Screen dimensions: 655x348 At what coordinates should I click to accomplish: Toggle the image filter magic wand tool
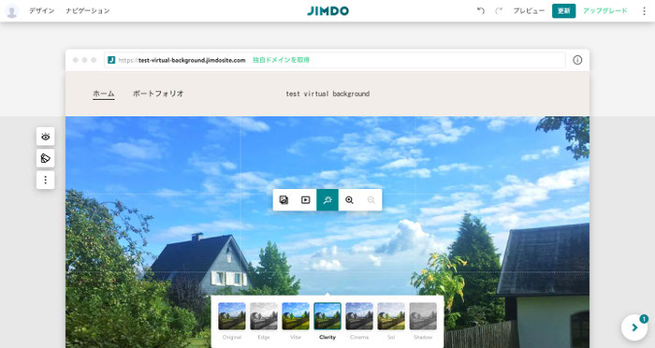[x=327, y=200]
